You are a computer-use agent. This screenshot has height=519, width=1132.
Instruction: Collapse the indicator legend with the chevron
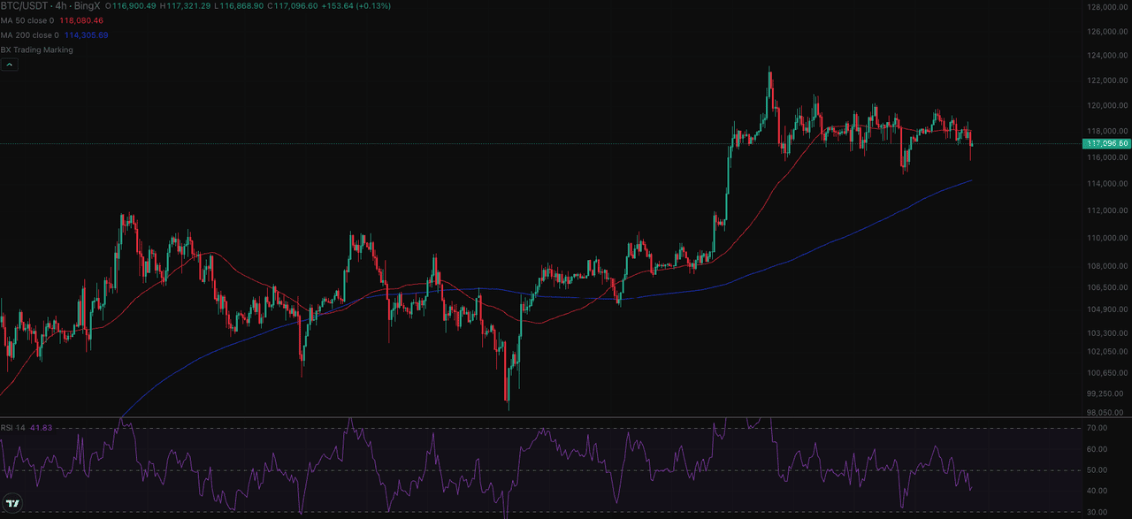(9, 65)
